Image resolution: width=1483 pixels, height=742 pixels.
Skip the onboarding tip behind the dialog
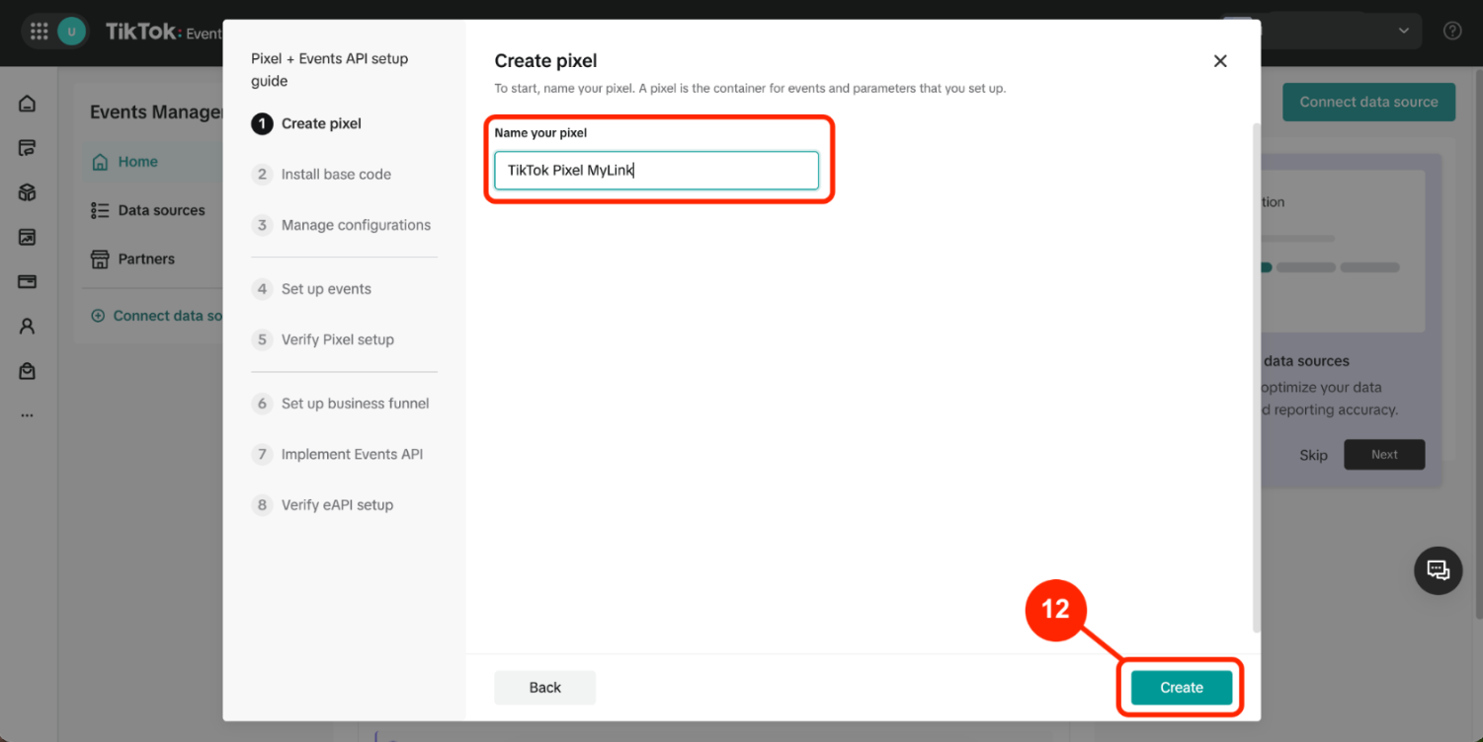click(x=1313, y=455)
